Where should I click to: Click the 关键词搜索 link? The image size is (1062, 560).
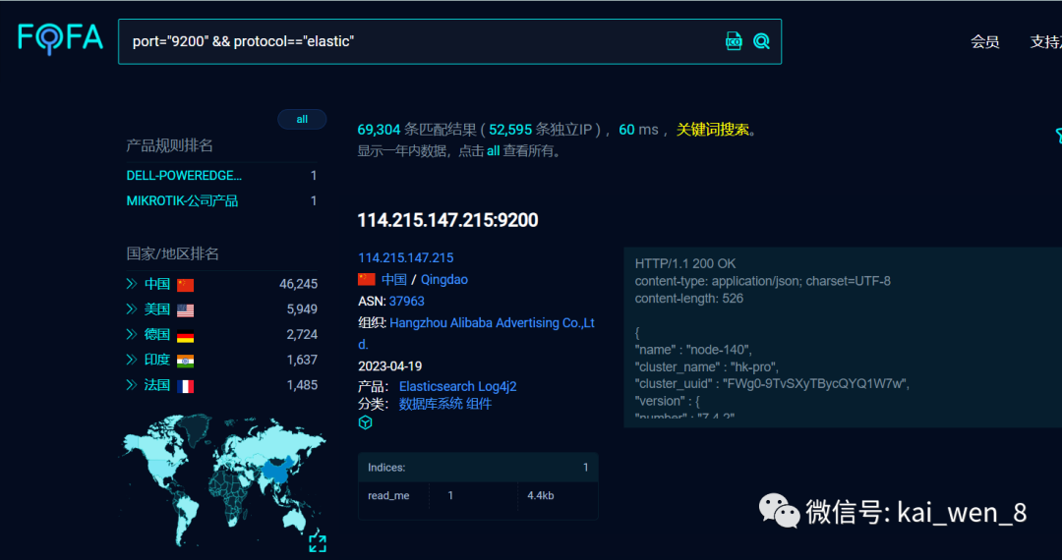713,130
